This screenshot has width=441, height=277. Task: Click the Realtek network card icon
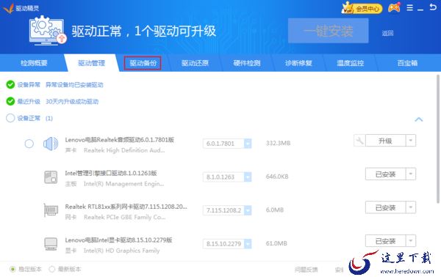[51, 210]
